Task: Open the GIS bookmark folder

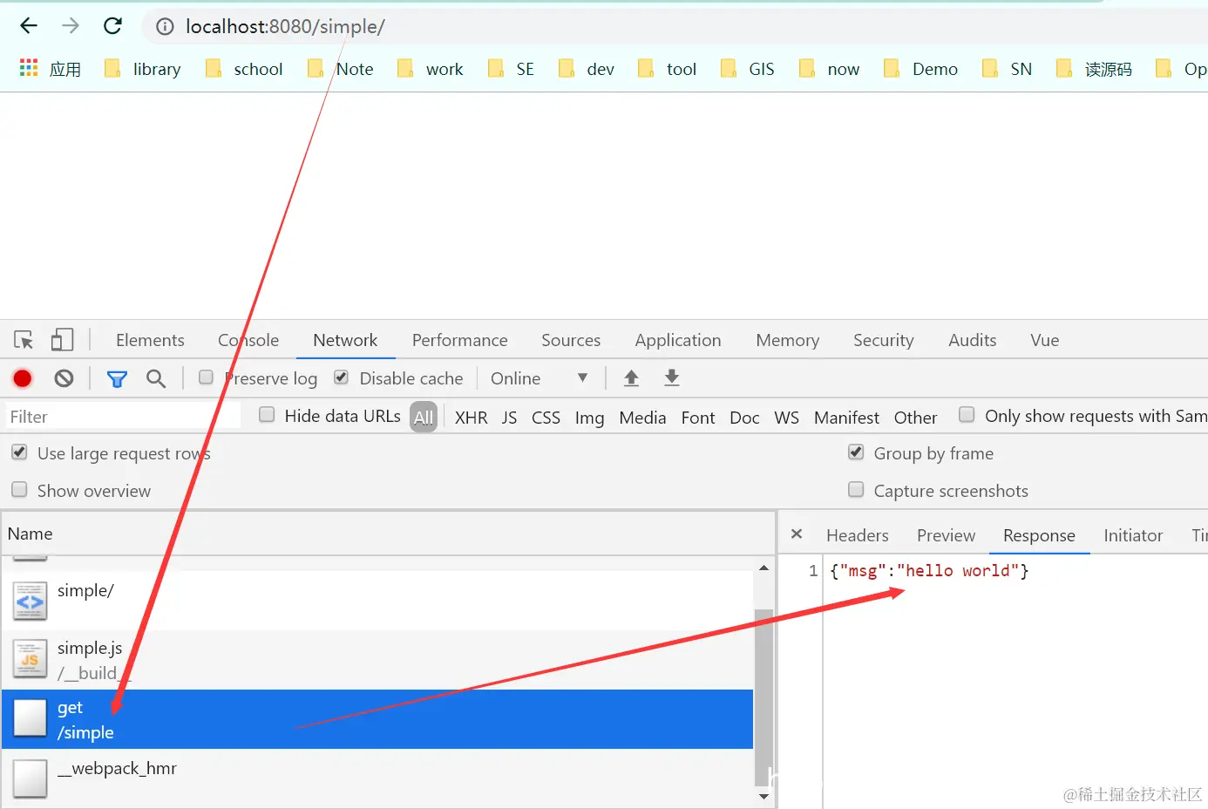Action: pyautogui.click(x=748, y=69)
